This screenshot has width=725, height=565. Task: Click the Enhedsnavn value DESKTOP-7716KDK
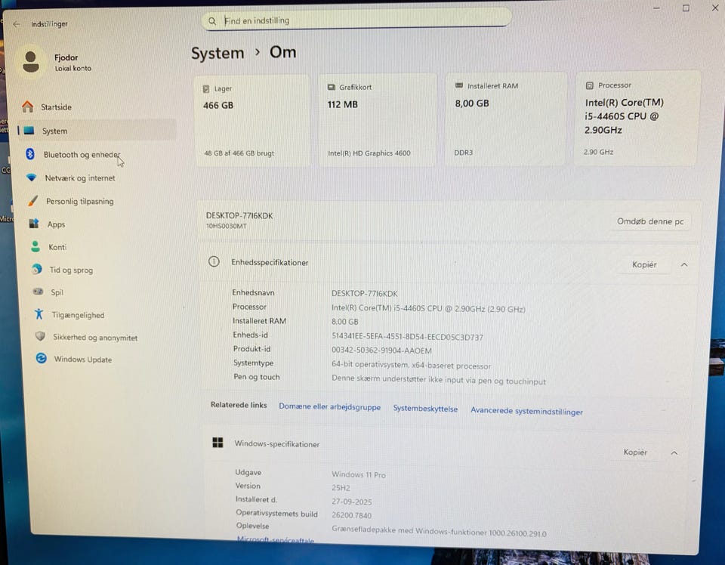coord(365,294)
